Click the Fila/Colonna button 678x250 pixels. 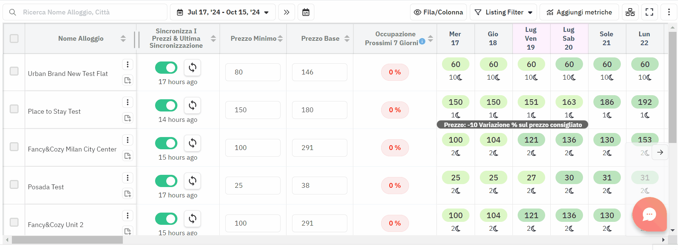(x=439, y=12)
